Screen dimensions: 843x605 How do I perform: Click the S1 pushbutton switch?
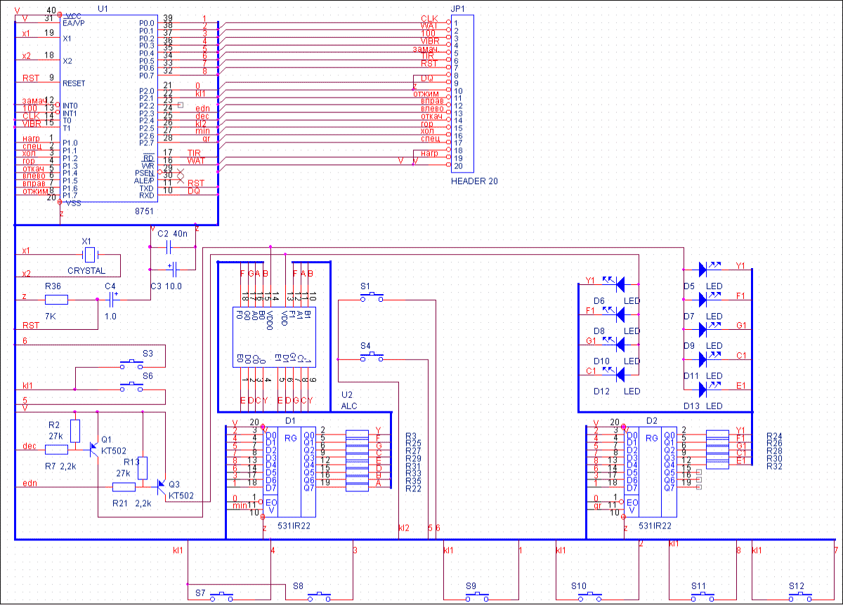372,298
